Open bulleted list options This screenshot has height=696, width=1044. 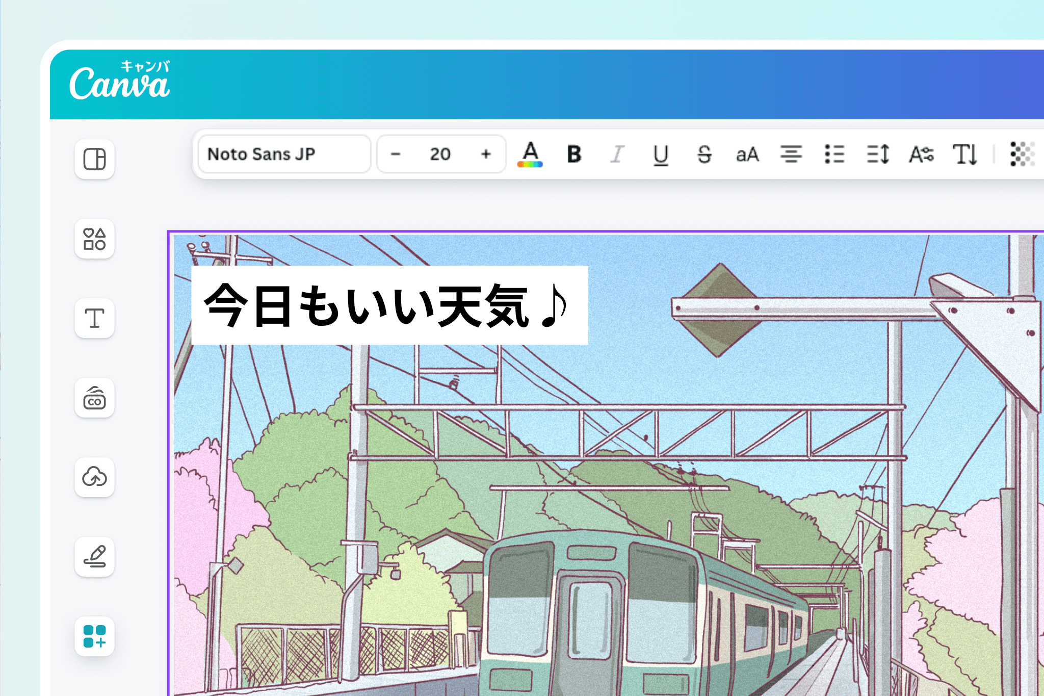834,154
